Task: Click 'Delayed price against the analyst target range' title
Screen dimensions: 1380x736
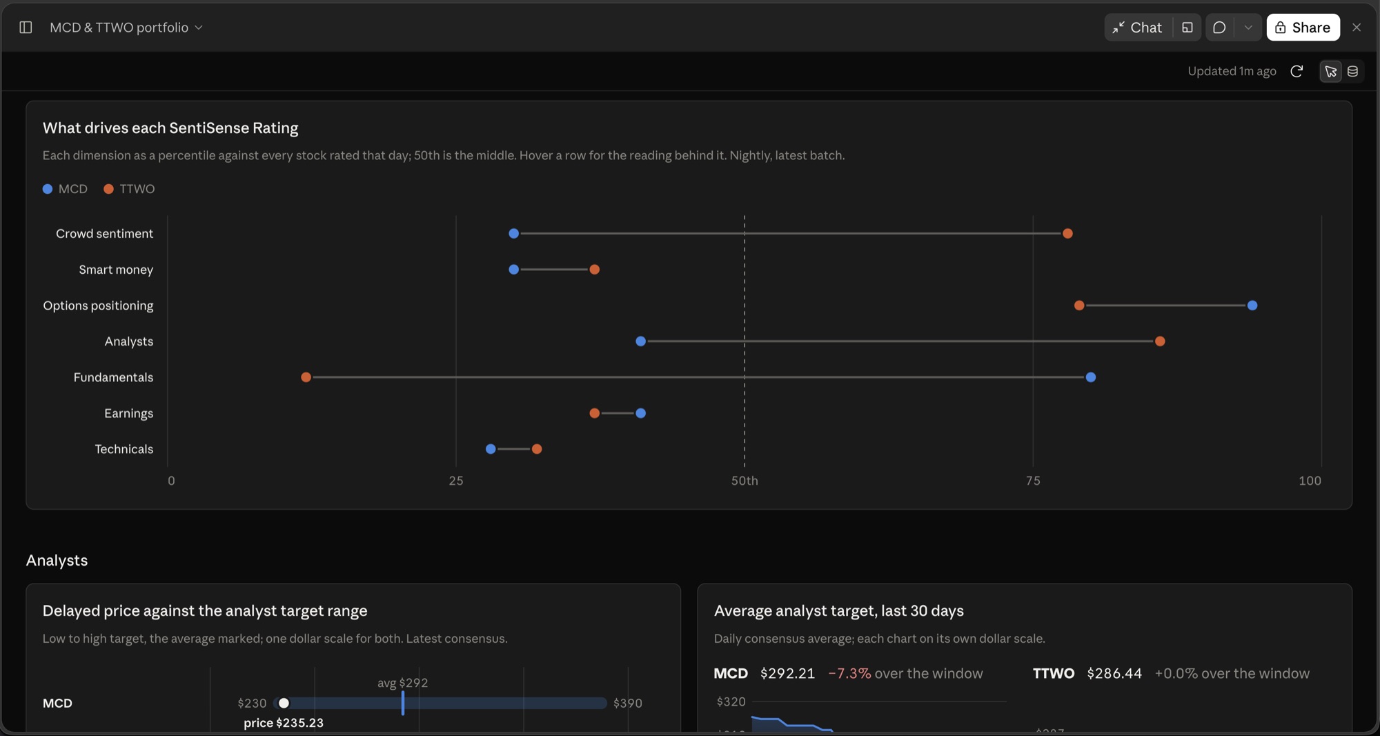Action: click(x=205, y=611)
